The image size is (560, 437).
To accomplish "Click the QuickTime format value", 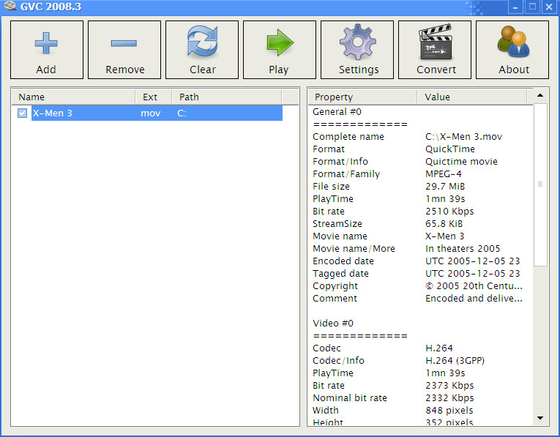I will [450, 149].
